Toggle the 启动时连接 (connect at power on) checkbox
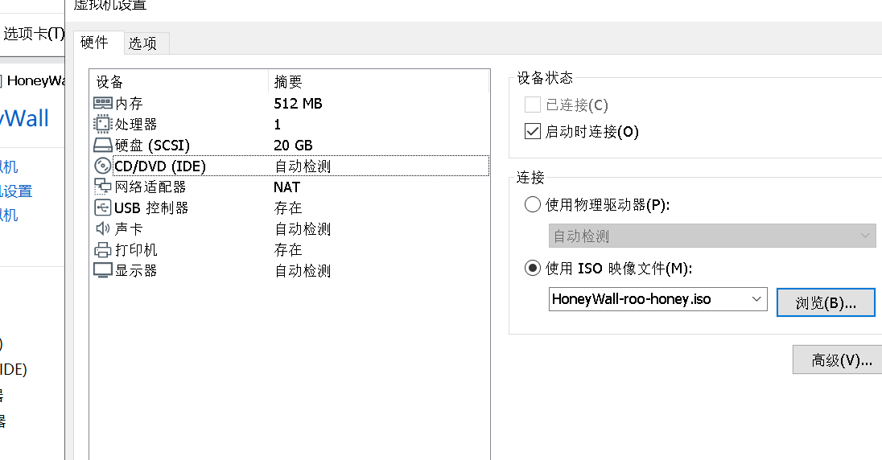This screenshot has width=882, height=460. pyautogui.click(x=532, y=132)
